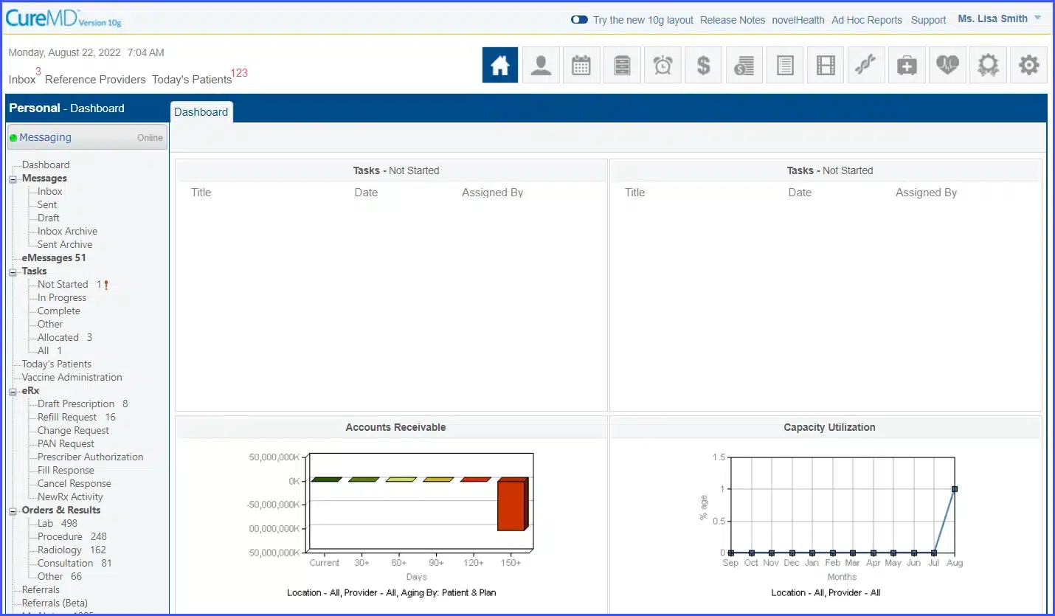The image size is (1055, 616).
Task: Click the red exclamation mark beside Not Started
Action: pos(106,285)
